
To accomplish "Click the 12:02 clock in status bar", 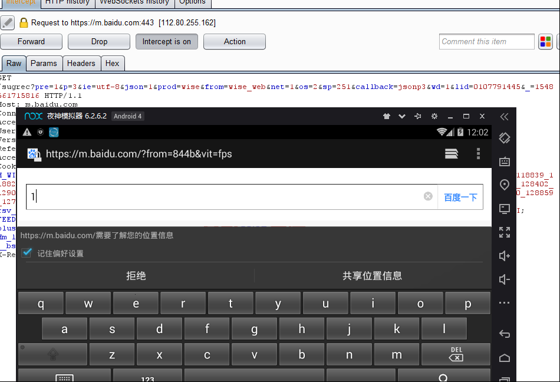I will 477,133.
